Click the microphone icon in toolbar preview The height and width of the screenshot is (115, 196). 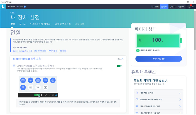coord(23,87)
